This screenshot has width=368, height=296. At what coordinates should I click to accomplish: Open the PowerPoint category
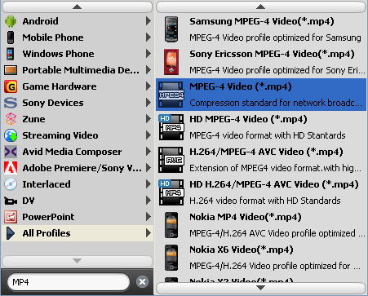(x=78, y=217)
